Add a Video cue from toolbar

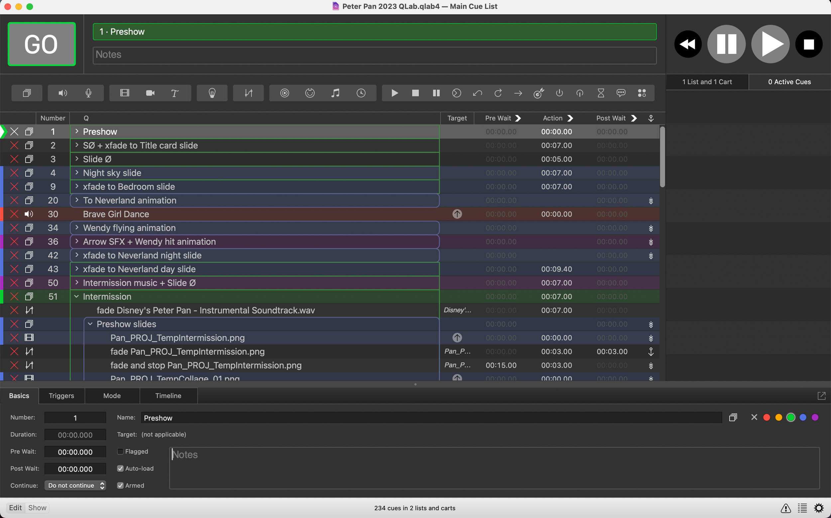tap(125, 93)
